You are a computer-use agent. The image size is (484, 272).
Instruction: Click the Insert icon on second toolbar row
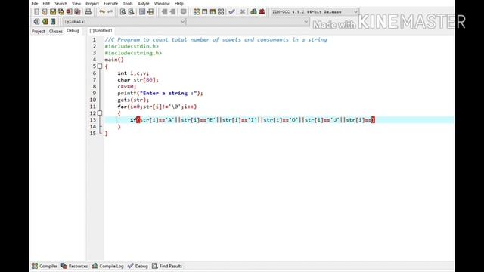coord(36,22)
